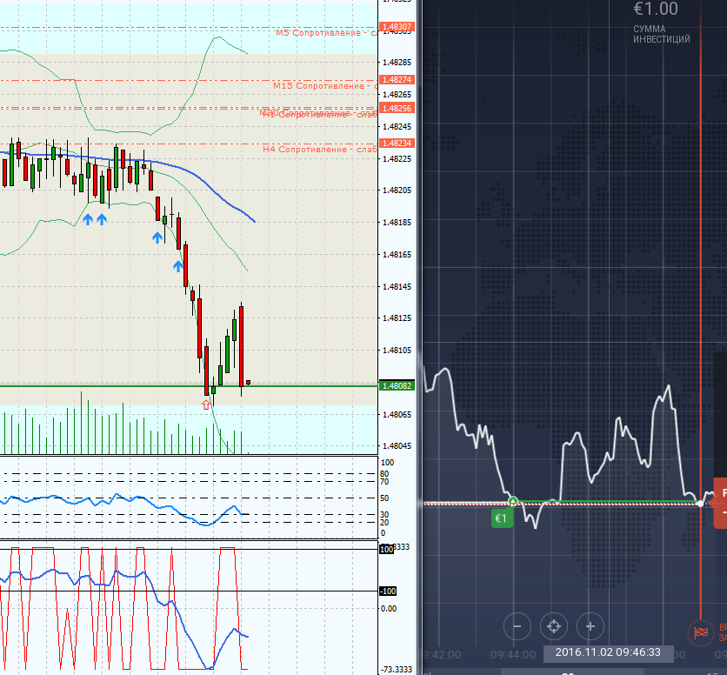
Task: Click the red checkered flag icon
Action: tap(700, 632)
